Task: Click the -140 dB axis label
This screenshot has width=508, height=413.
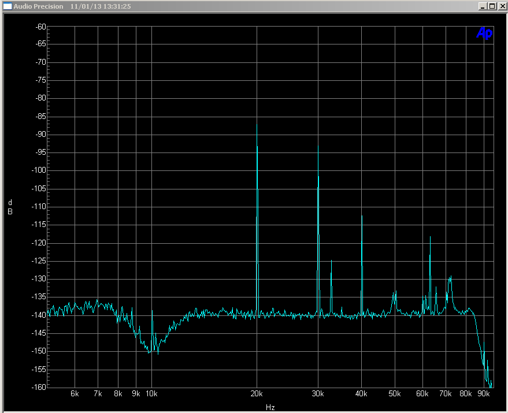Action: (39, 315)
